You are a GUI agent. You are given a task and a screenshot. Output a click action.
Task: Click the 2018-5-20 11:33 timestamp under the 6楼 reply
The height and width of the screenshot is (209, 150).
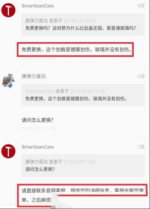point(39,129)
